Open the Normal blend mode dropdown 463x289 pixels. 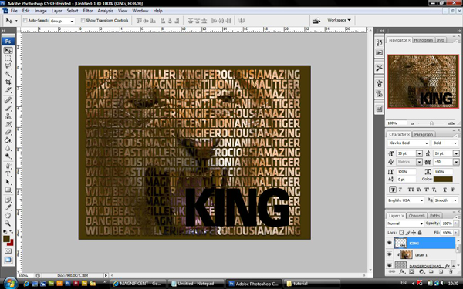pos(405,223)
